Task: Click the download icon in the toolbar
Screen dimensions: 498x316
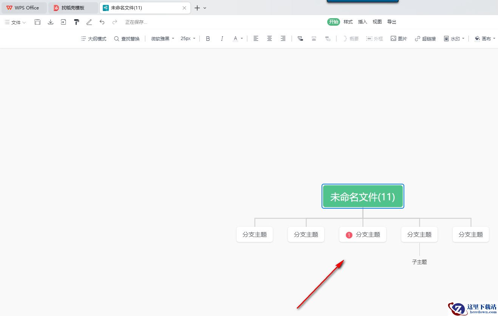Action: pyautogui.click(x=51, y=22)
